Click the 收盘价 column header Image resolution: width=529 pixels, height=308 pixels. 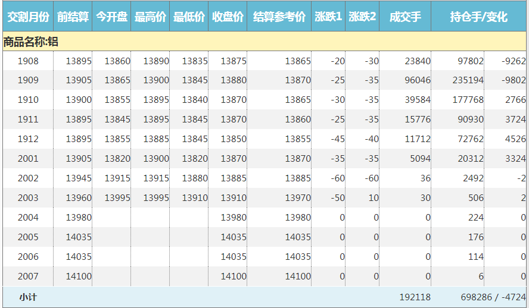click(228, 17)
